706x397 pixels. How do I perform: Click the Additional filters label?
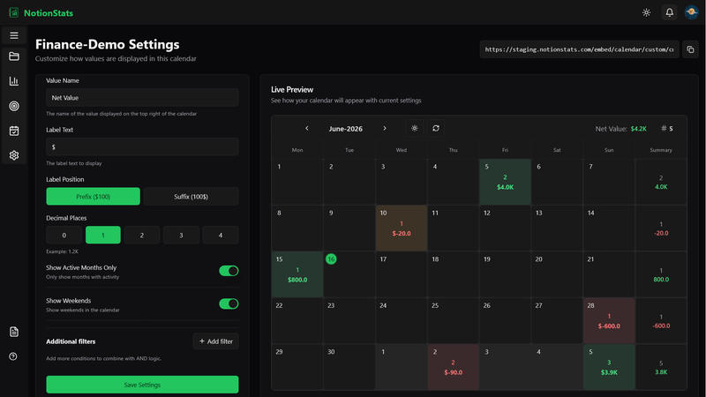71,341
